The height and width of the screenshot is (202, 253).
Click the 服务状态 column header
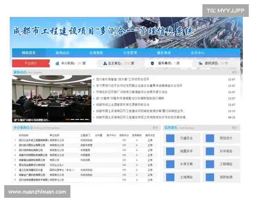pos(150,136)
